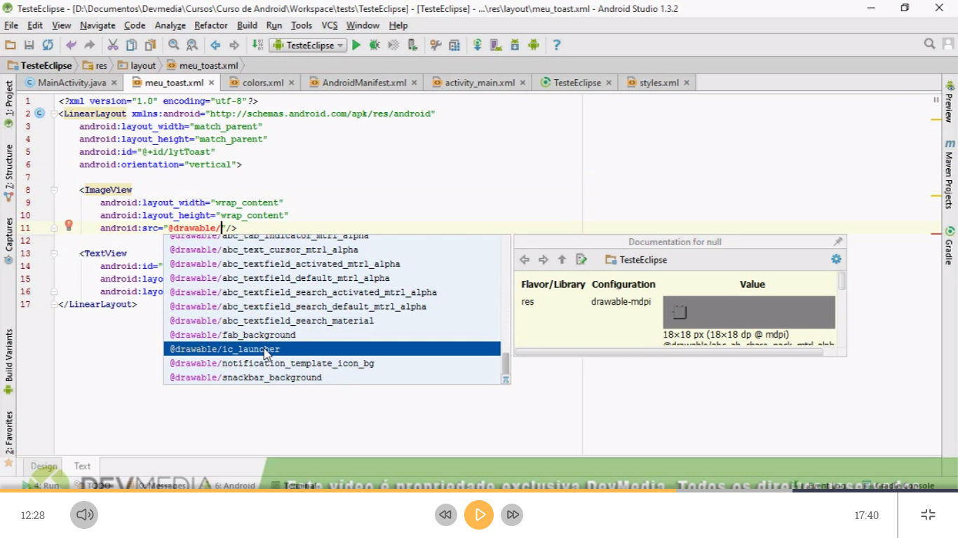The image size is (958, 538).
Task: Click the intention lightbulb on line 11
Action: (x=69, y=225)
